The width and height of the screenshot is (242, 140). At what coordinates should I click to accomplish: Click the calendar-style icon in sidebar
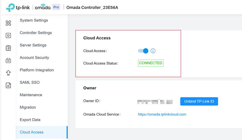click(x=8, y=61)
